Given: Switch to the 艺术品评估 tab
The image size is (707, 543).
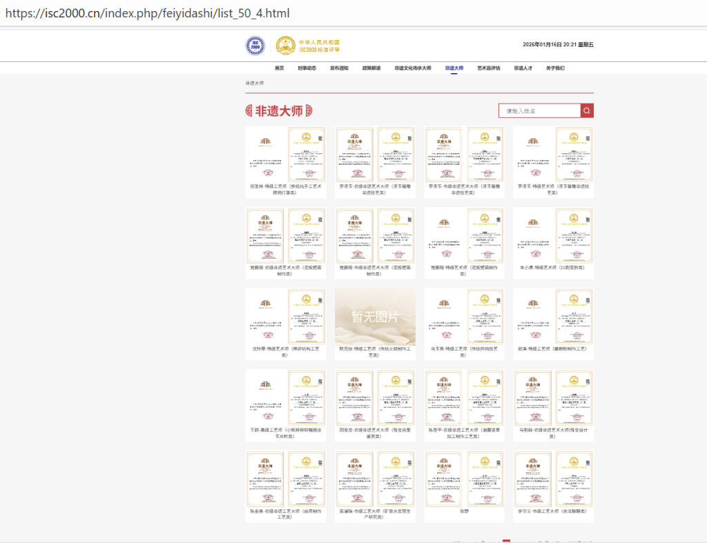Looking at the screenshot, I should [x=487, y=68].
